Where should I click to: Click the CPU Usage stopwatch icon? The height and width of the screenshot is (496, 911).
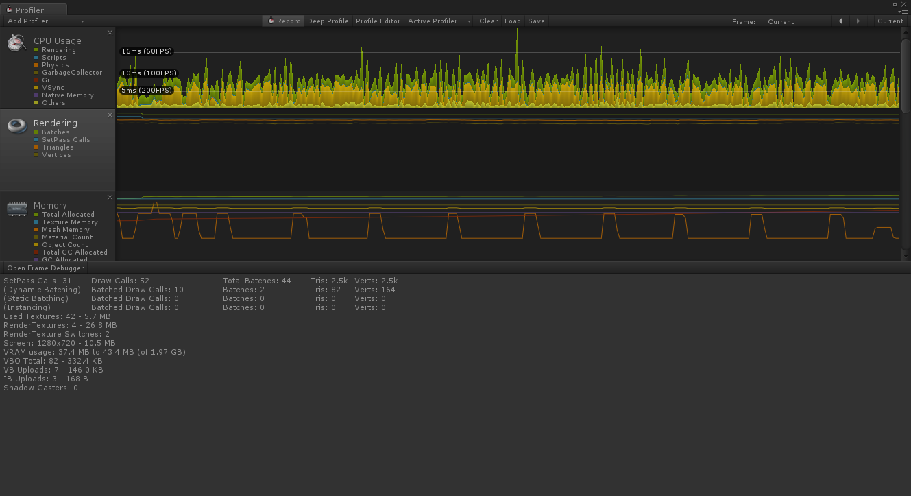pos(16,43)
